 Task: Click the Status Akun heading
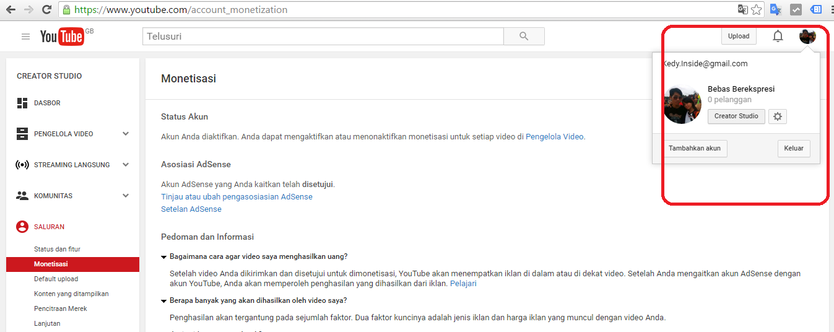coord(185,116)
